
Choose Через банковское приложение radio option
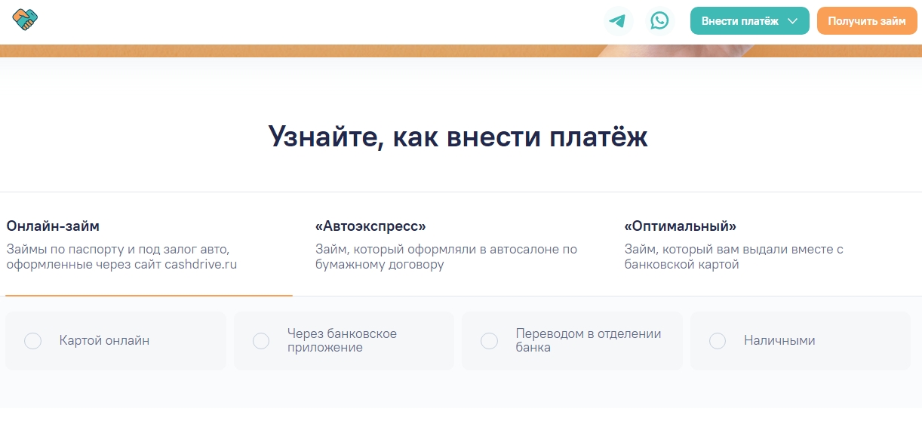pos(344,341)
